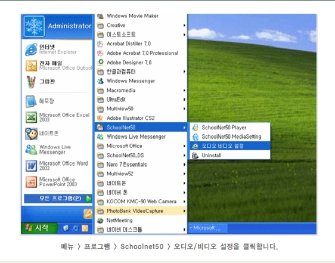Open the 네이트온 messenger icon in left pane

[31, 134]
